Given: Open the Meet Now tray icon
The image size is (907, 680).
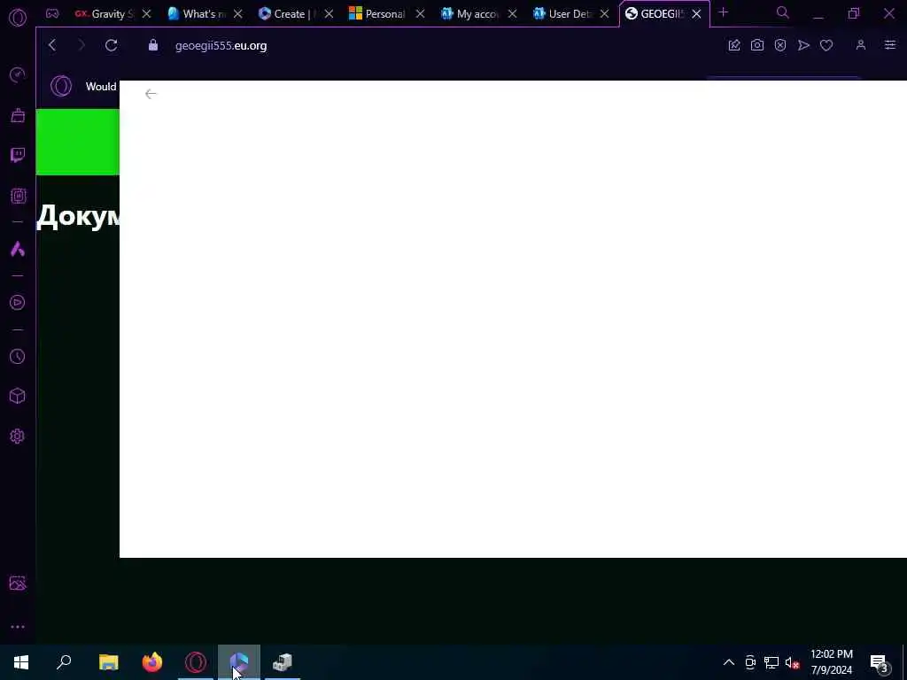Looking at the screenshot, I should point(750,662).
